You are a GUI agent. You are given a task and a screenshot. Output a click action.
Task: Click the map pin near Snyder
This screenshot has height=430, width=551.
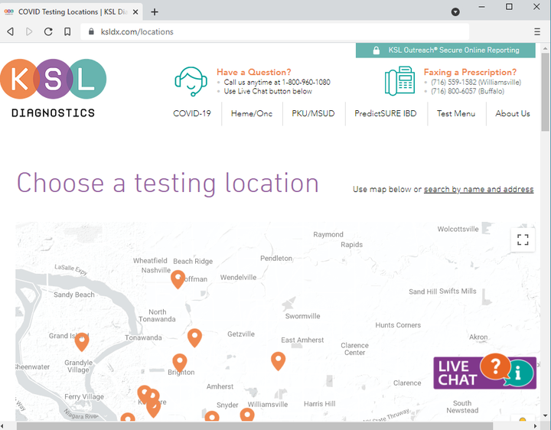(x=212, y=416)
